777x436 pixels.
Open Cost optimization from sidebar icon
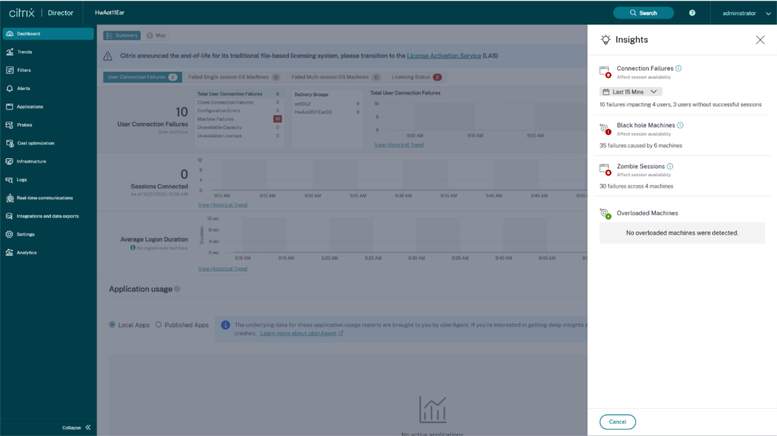point(9,143)
